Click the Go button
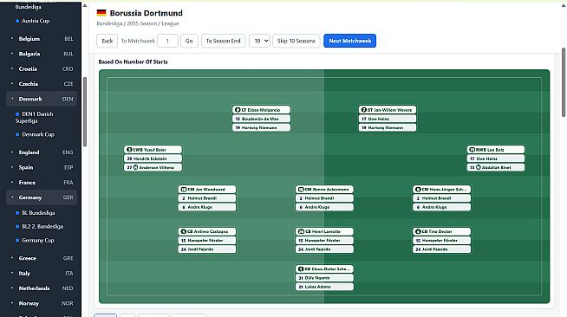Screen dimensions: 567x317 pos(189,41)
